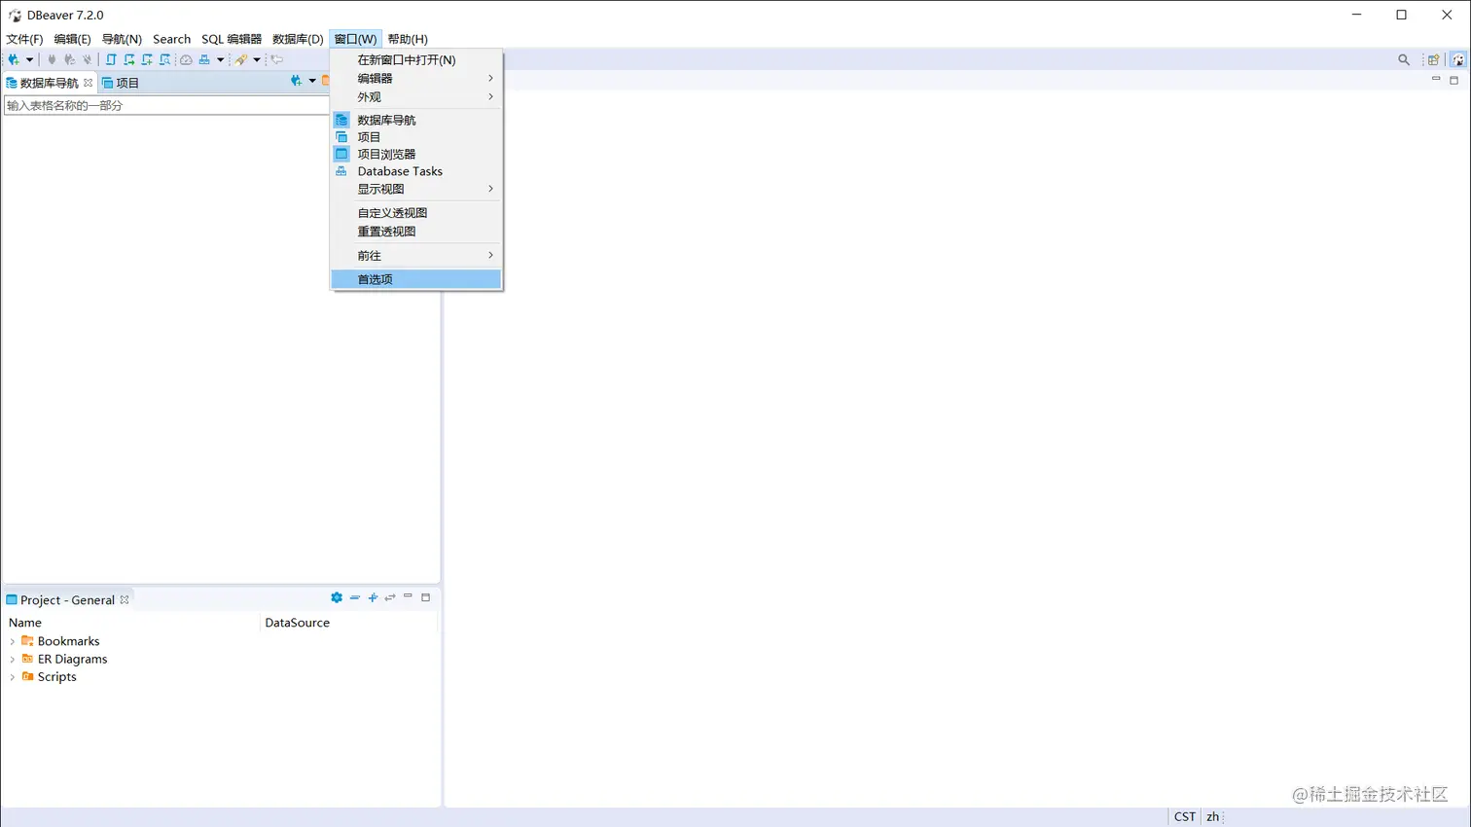
Task: Select 数据库导航 in the Window menu
Action: [416, 120]
